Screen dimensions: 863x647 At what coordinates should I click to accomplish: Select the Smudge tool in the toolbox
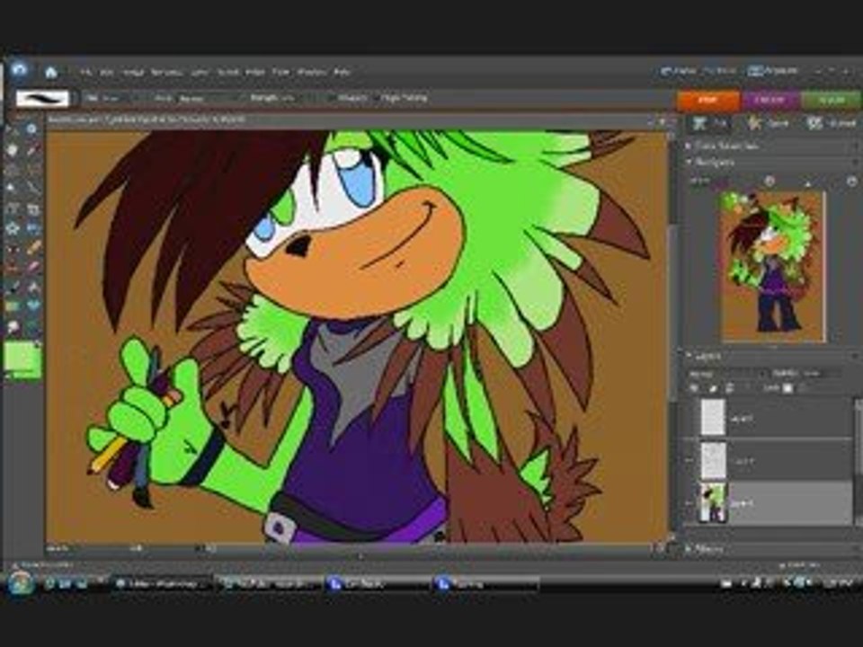click(12, 326)
